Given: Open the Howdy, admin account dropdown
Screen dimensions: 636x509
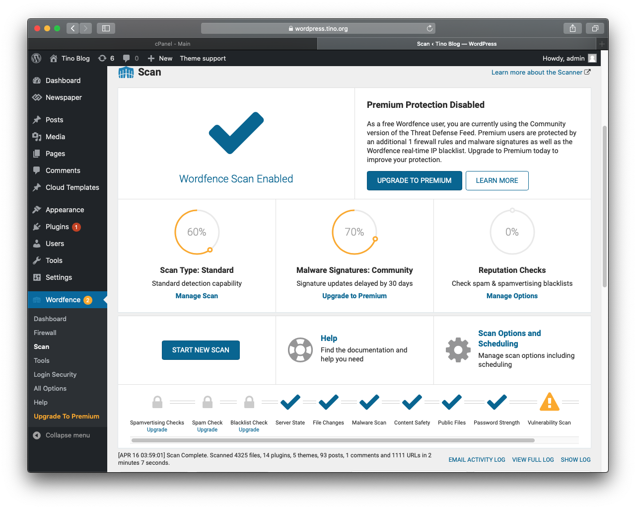Looking at the screenshot, I should pos(569,58).
